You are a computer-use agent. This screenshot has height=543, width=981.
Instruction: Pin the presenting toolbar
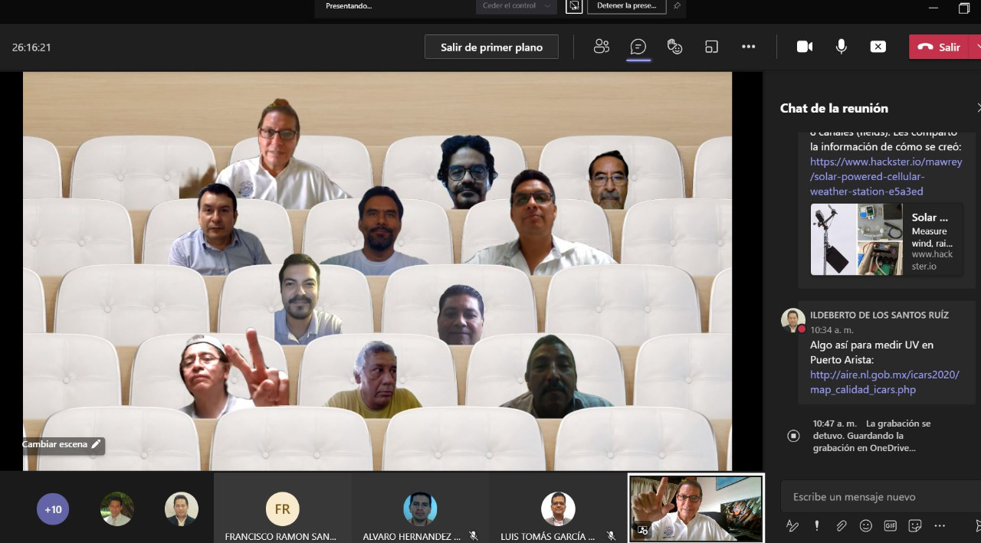(677, 6)
